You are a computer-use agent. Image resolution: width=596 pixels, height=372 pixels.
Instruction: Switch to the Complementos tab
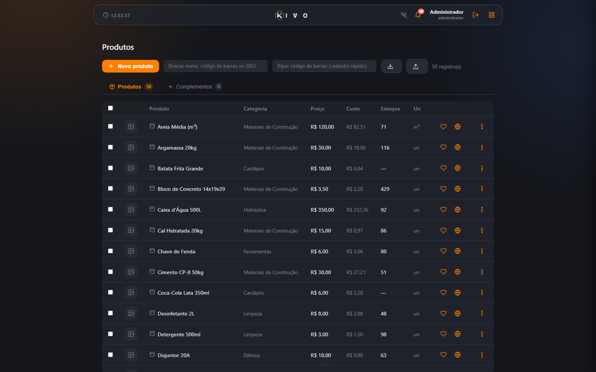(195, 87)
